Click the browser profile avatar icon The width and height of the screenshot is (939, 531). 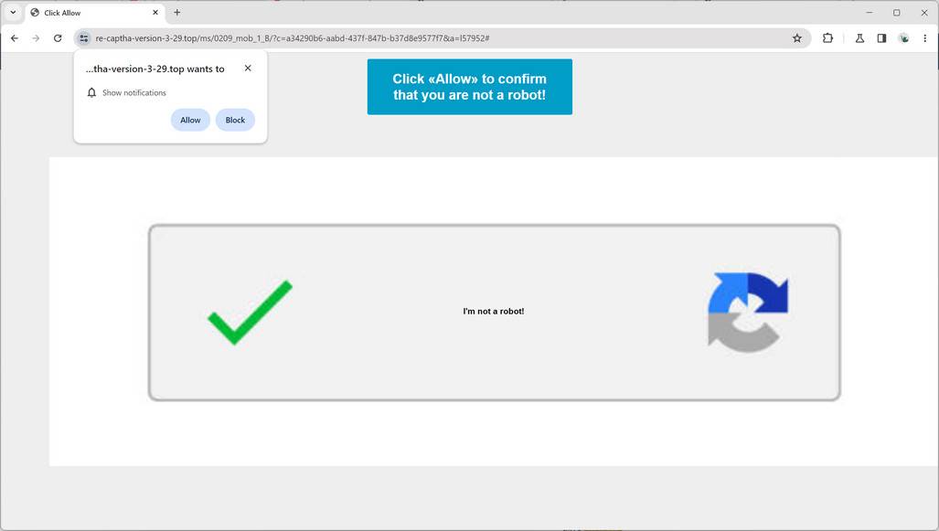point(904,37)
